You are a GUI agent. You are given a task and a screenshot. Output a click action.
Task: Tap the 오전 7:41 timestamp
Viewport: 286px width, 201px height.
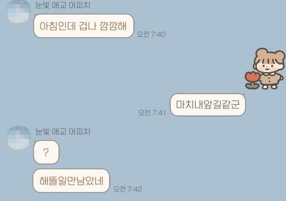[152, 113]
